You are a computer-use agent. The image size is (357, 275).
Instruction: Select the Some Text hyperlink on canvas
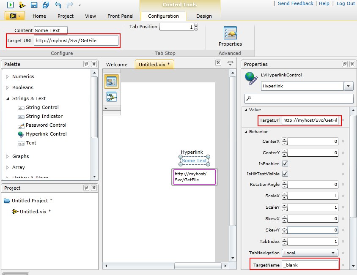coord(194,161)
